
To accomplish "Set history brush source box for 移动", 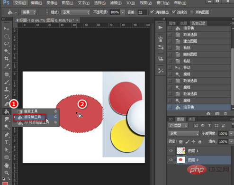I will pyautogui.click(x=170, y=68).
